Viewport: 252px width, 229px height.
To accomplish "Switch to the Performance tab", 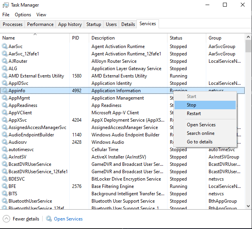I will click(x=40, y=24).
